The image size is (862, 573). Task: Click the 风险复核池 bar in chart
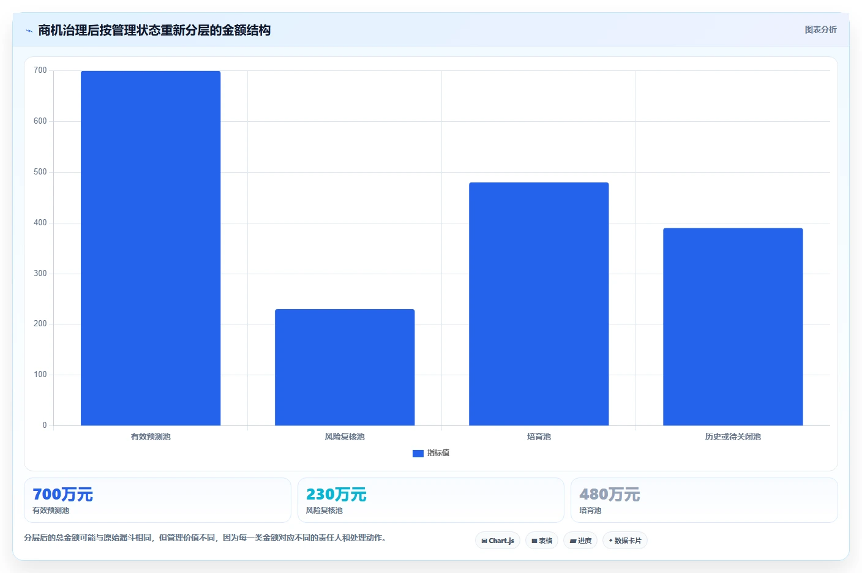point(345,367)
